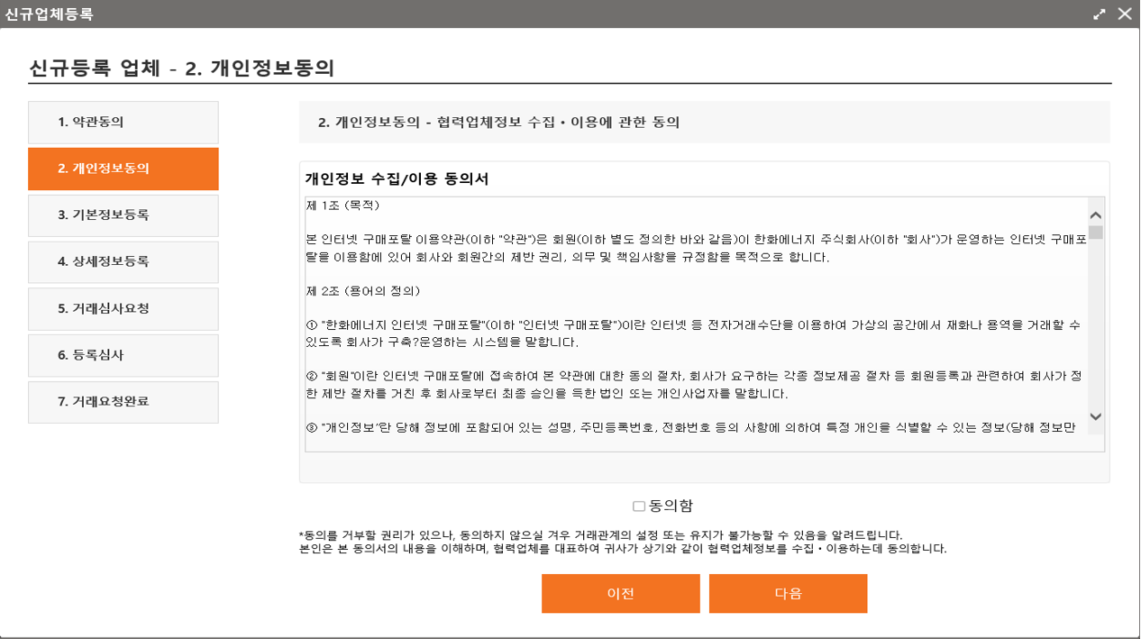Screen dimensions: 1141x639
Task: Go to step 1. 약관동의
Action: [123, 123]
